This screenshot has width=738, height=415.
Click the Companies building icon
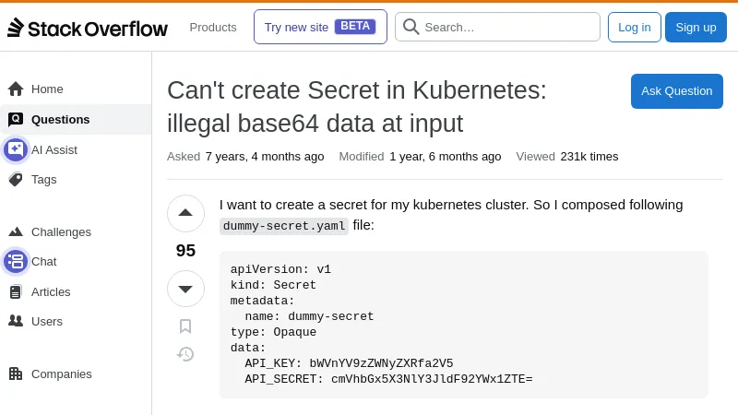pos(16,374)
